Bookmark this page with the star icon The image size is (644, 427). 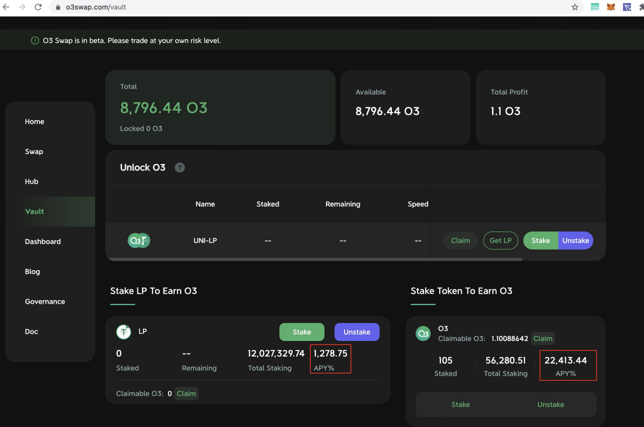click(575, 7)
